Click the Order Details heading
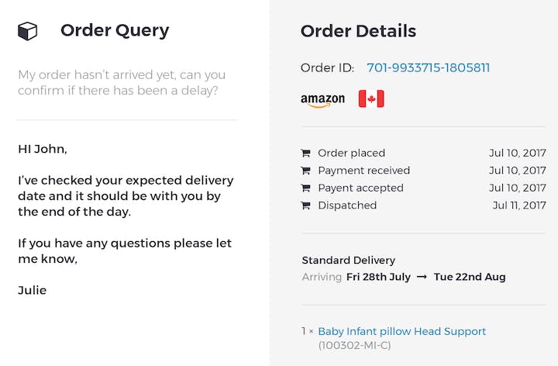558x366 pixels. pyautogui.click(x=358, y=31)
